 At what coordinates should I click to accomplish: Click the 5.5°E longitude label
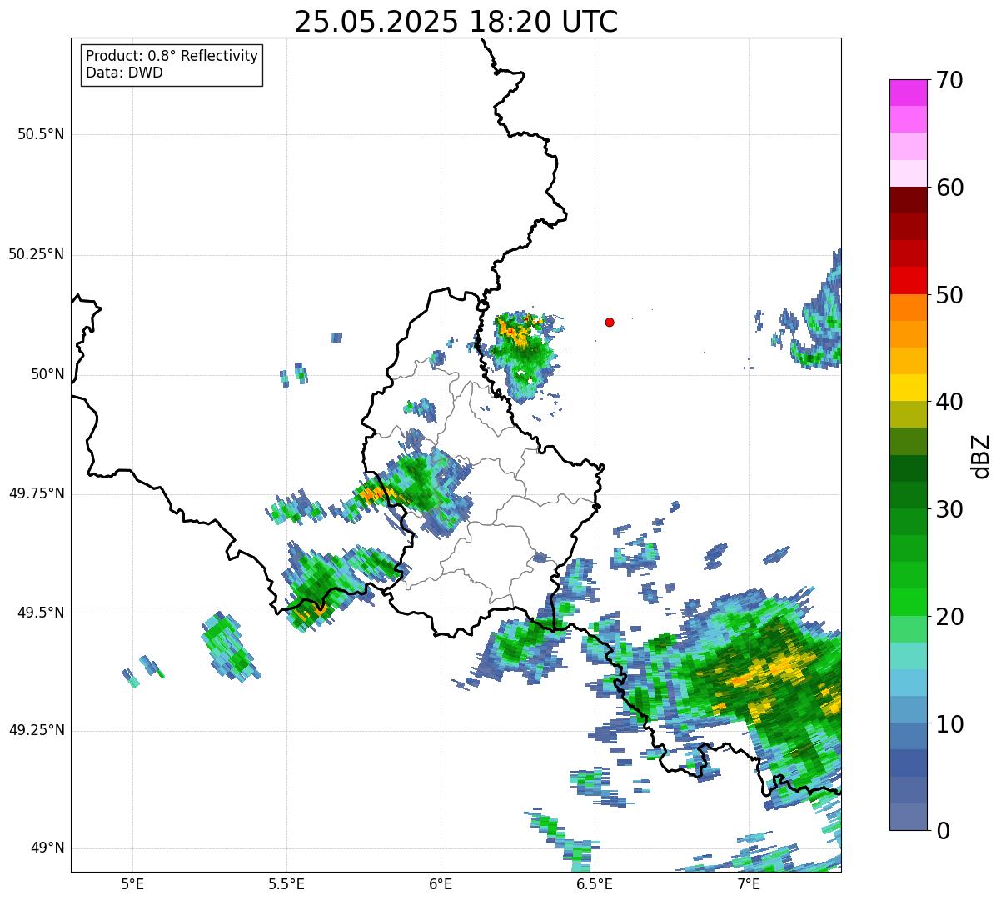point(286,883)
